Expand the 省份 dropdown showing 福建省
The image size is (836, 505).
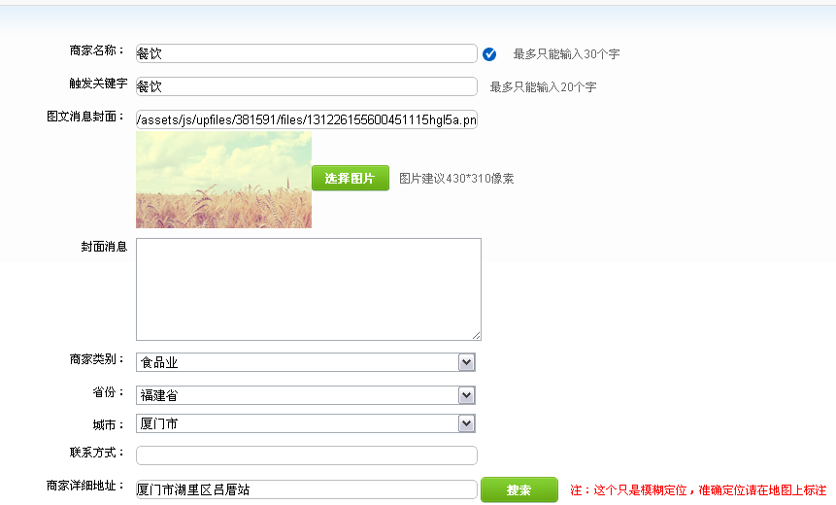pos(305,395)
